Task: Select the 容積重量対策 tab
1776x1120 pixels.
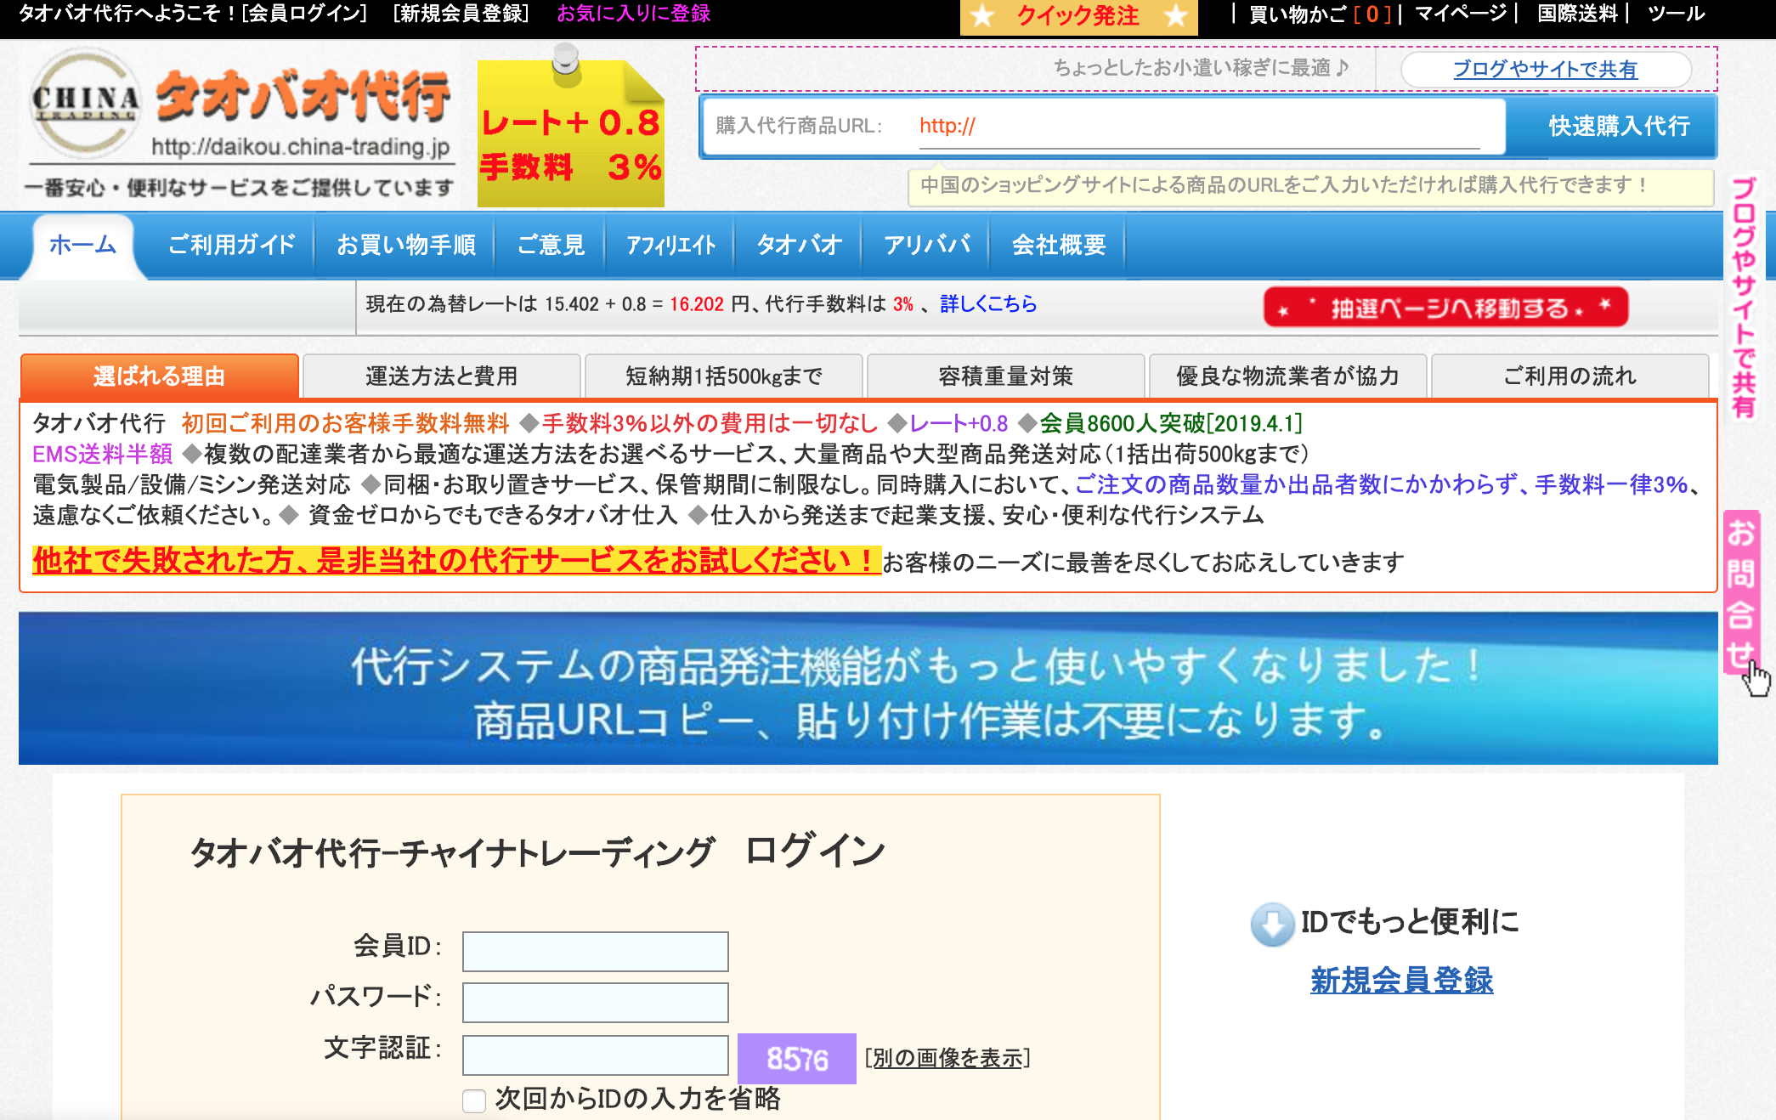Action: tap(1005, 376)
